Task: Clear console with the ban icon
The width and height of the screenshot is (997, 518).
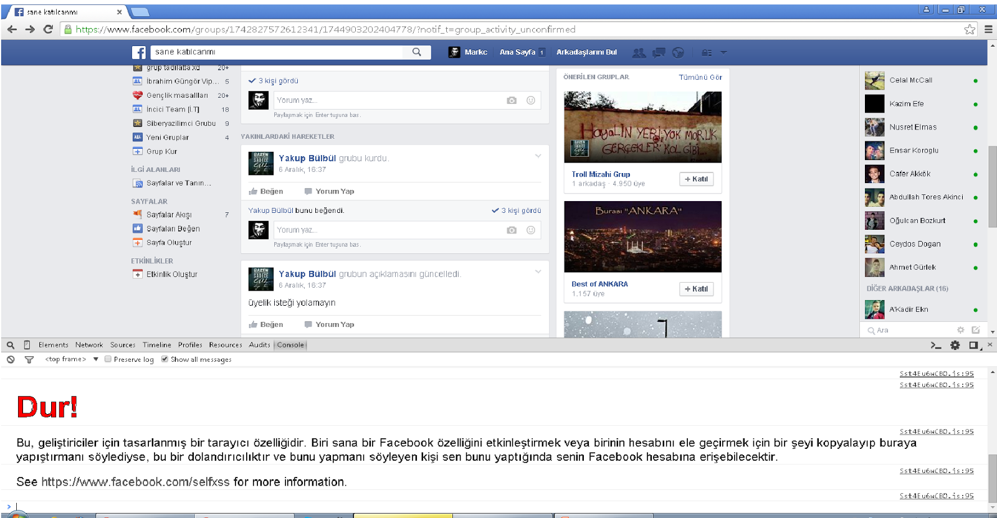Action: pyautogui.click(x=11, y=359)
